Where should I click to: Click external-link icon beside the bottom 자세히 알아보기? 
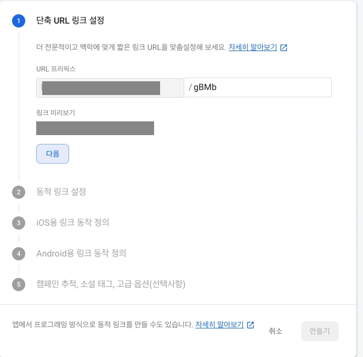tap(251, 325)
